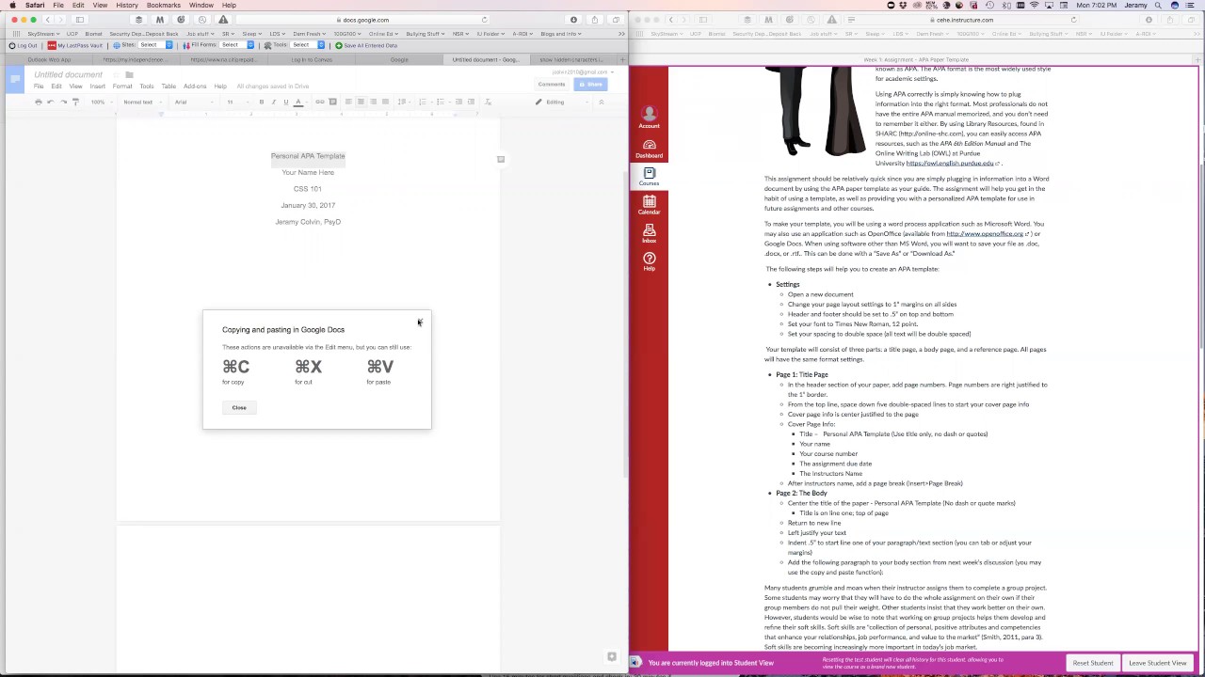Viewport: 1205px width, 677px height.
Task: Open the LastPass Sites Select dropdown
Action: pos(155,45)
